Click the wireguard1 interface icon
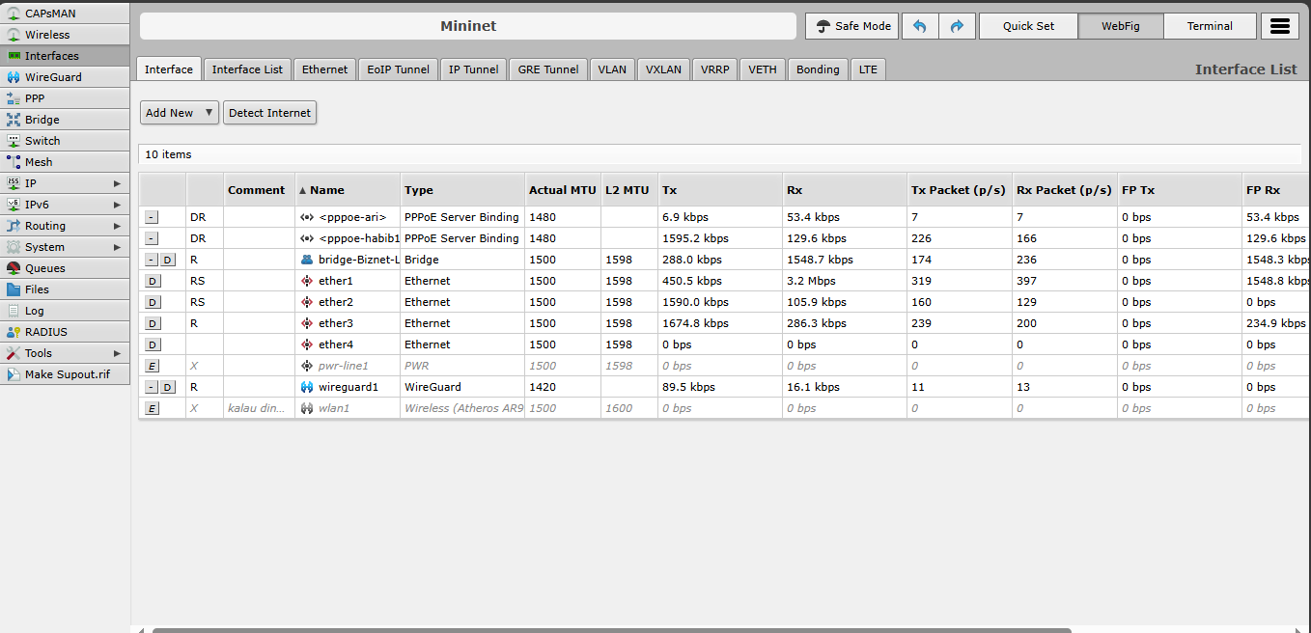 [307, 387]
